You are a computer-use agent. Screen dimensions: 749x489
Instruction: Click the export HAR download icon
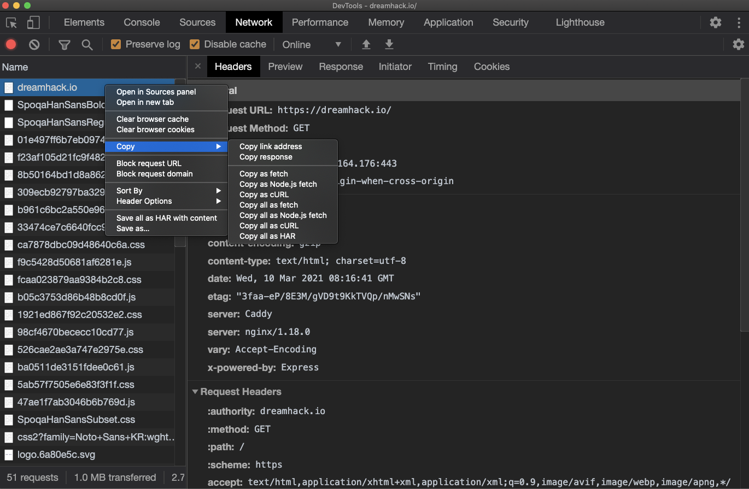(389, 45)
